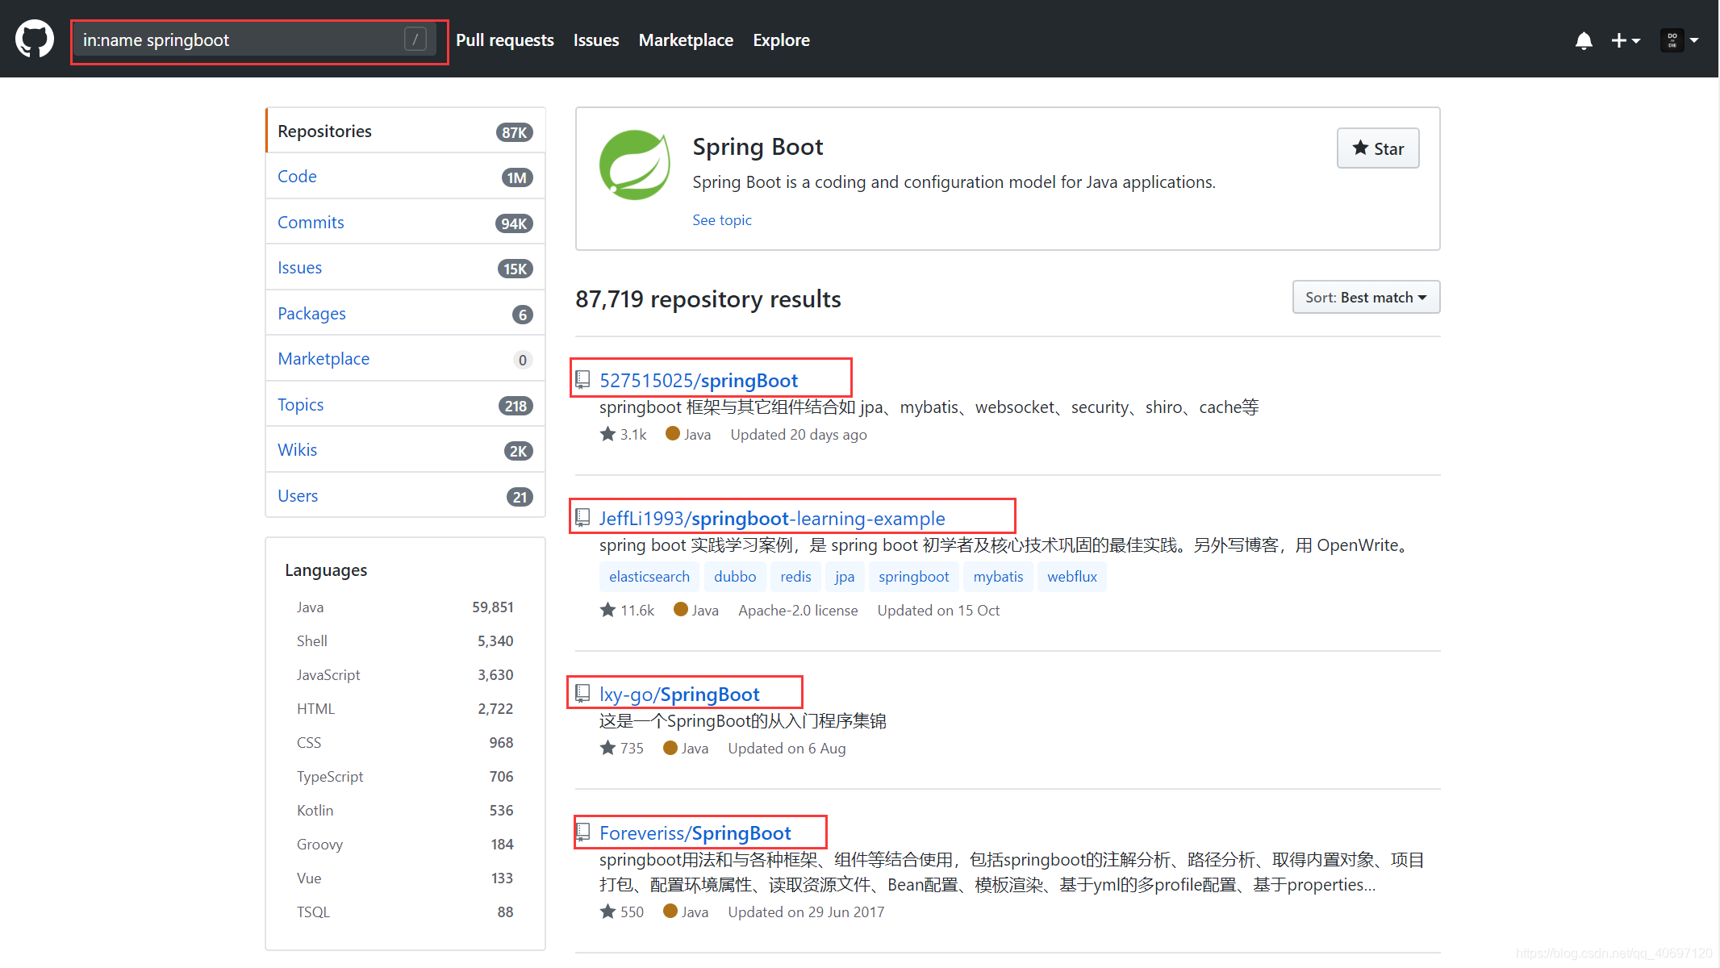Select the Topics filter
The width and height of the screenshot is (1720, 968).
(x=406, y=405)
